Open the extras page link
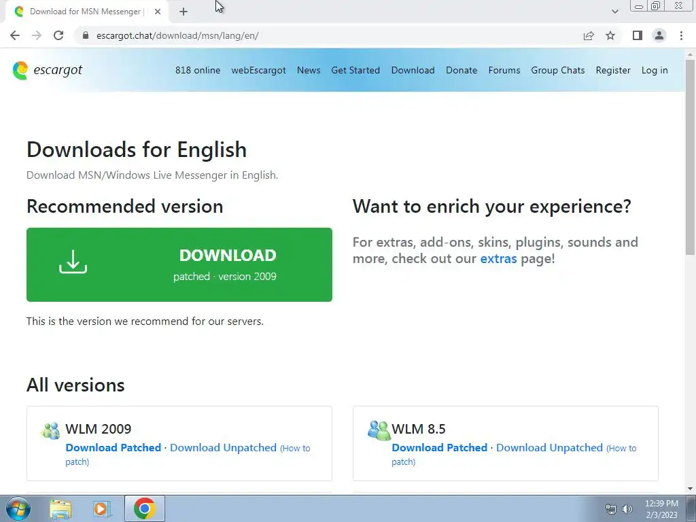Screen dimensions: 696x522 click(498, 258)
